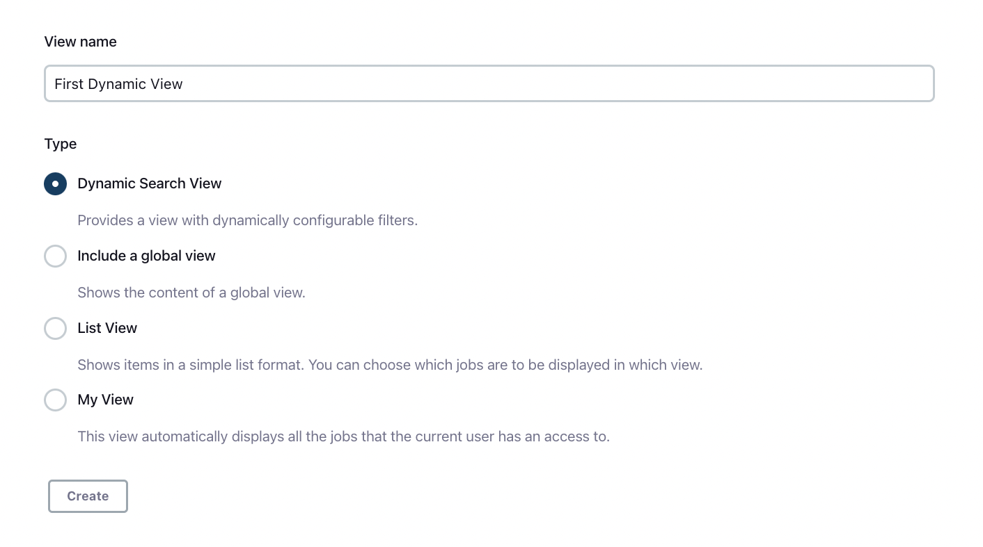The width and height of the screenshot is (983, 547).
Task: Click the 'Include a global view' label text
Action: (146, 256)
